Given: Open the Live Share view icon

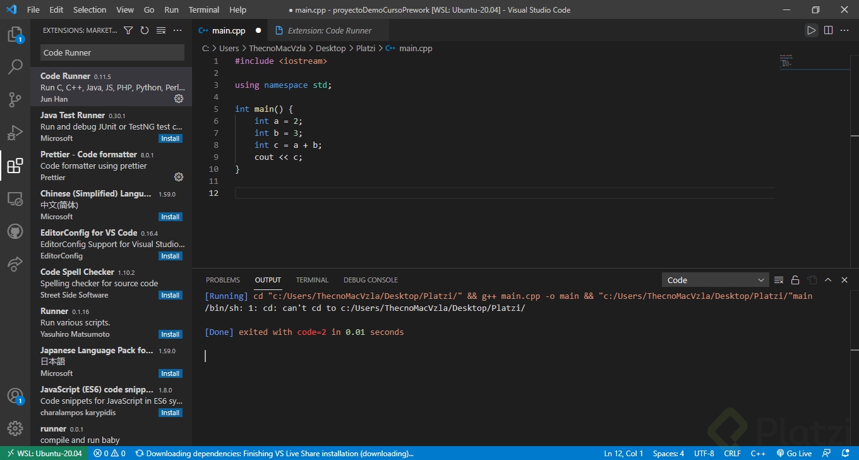Looking at the screenshot, I should (15, 264).
